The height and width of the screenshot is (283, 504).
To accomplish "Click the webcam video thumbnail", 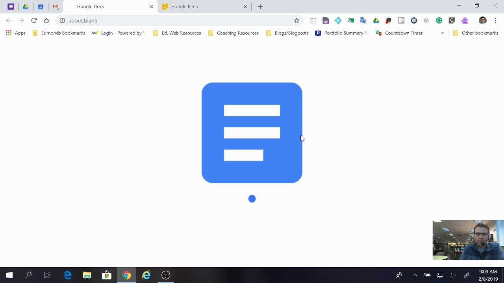I will pos(468,240).
